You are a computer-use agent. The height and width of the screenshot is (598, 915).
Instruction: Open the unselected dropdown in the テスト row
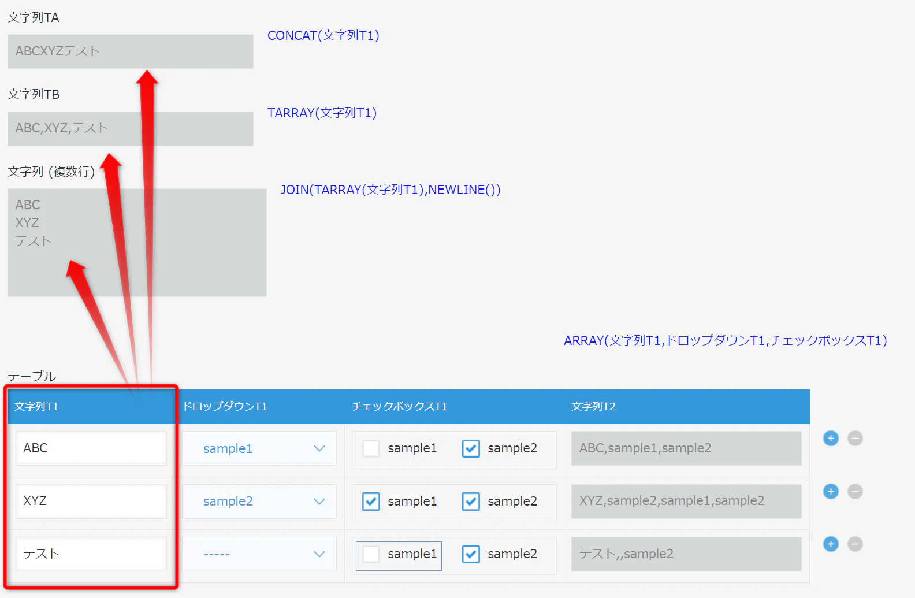(x=259, y=554)
